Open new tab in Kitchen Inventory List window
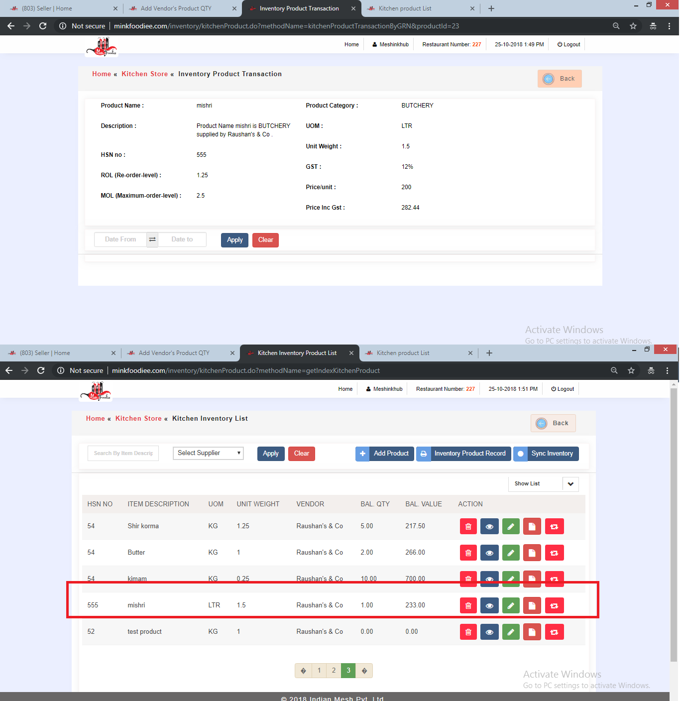Viewport: 680px width, 701px height. click(489, 353)
